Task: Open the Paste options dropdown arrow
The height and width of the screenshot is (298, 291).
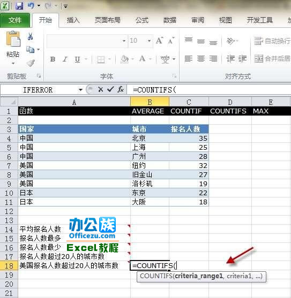Action: click(x=13, y=63)
